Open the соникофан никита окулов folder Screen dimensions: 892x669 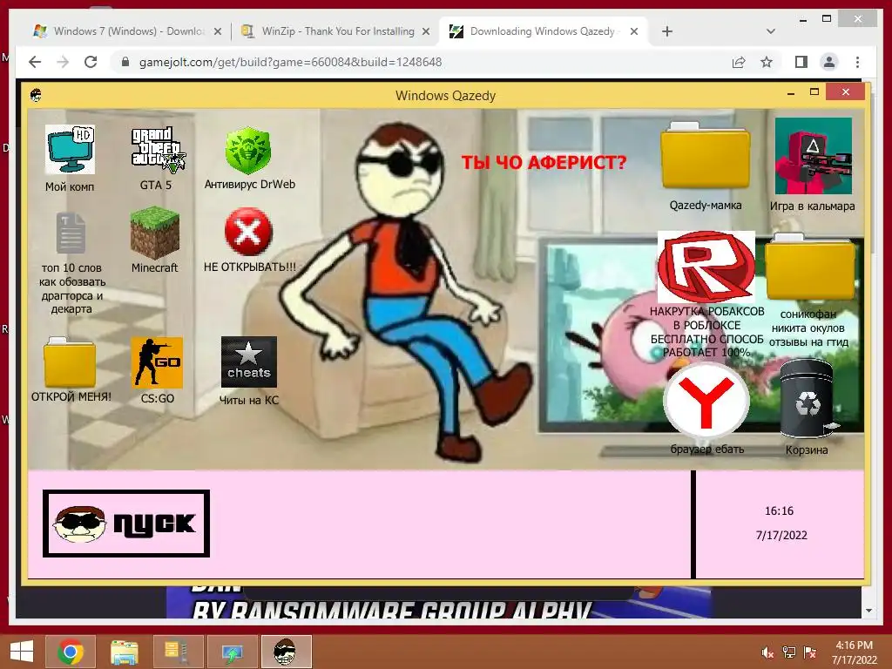pos(810,267)
